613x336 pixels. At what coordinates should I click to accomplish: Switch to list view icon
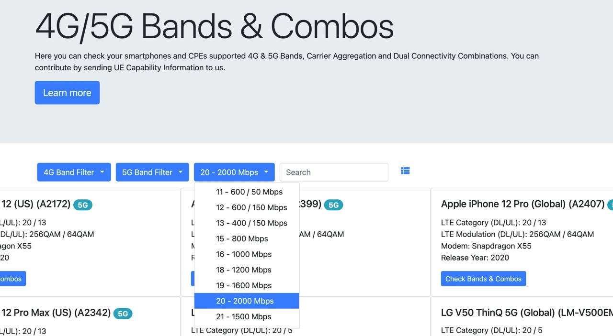[x=405, y=171]
